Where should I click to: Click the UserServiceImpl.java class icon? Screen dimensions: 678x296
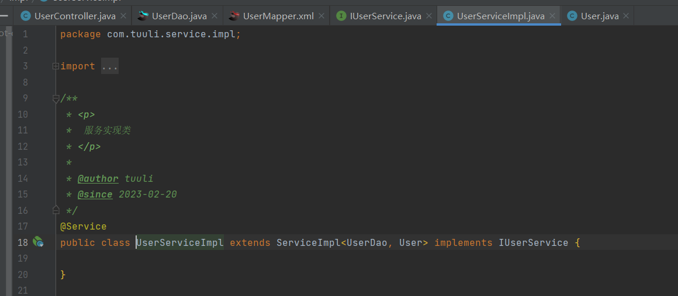[x=448, y=16]
